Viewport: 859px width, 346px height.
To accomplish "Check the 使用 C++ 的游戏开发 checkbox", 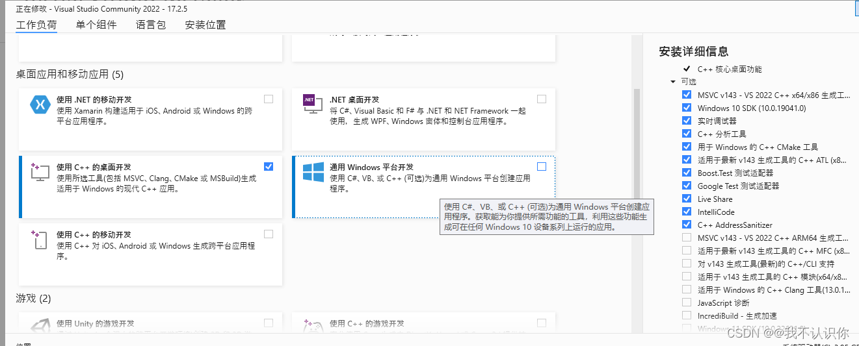I will pos(542,323).
